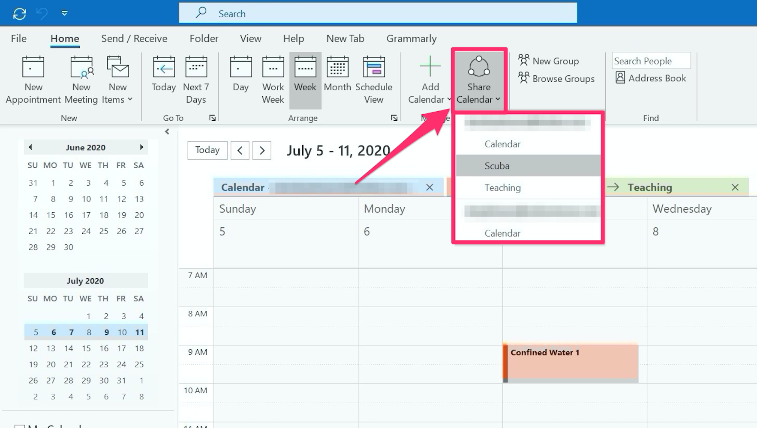Viewport: 757px width, 428px height.
Task: Close the Calendar tab
Action: coord(430,187)
